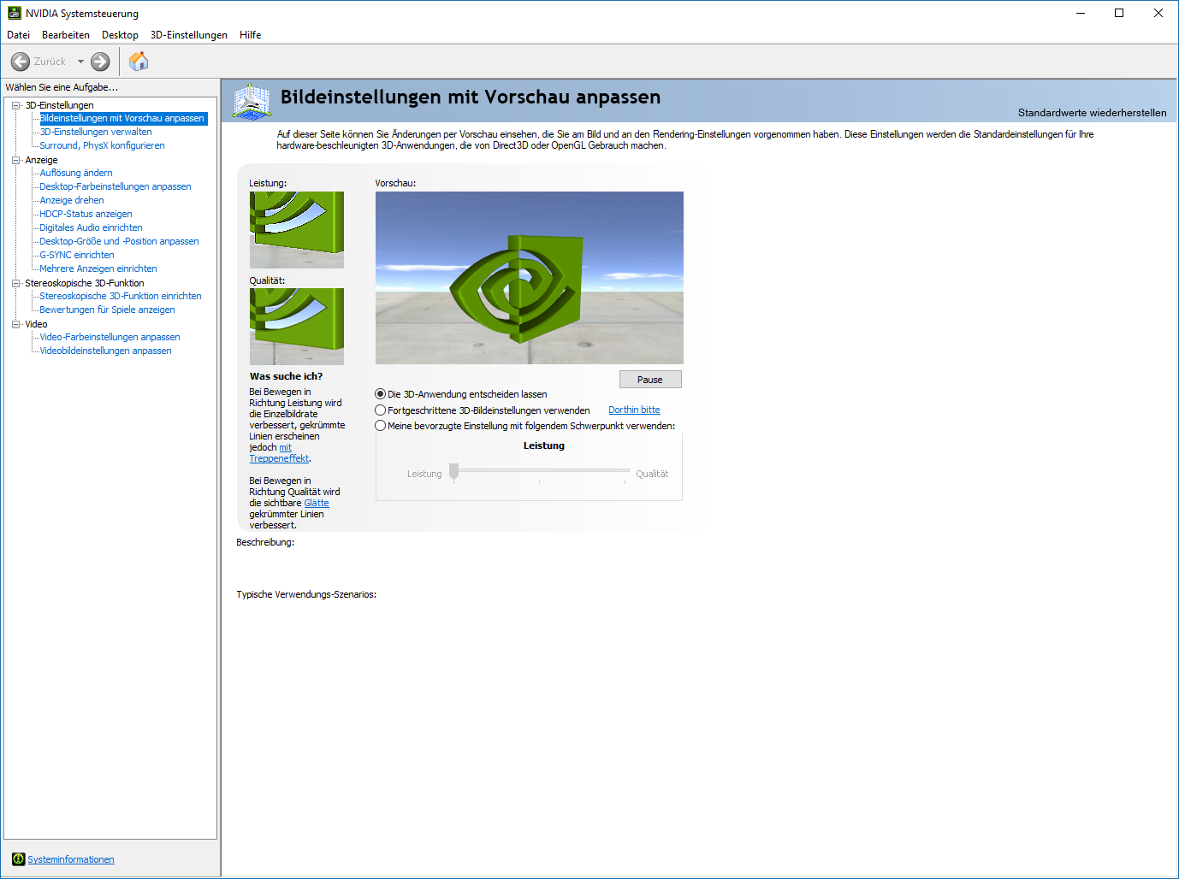The image size is (1179, 879).
Task: Open the back history dropdown arrow
Action: [80, 62]
